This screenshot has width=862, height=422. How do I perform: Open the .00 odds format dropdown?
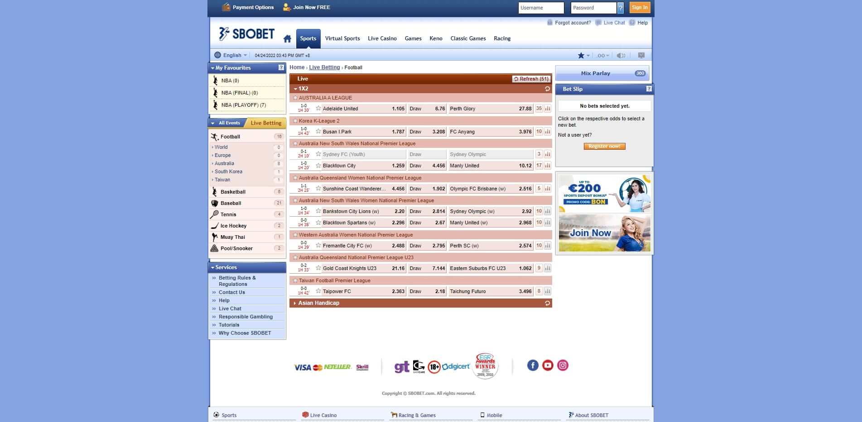(x=602, y=55)
